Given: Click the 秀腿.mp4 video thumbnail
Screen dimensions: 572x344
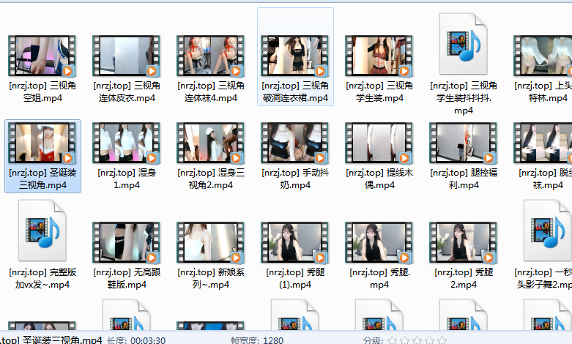Looking at the screenshot, I should 379,243.
